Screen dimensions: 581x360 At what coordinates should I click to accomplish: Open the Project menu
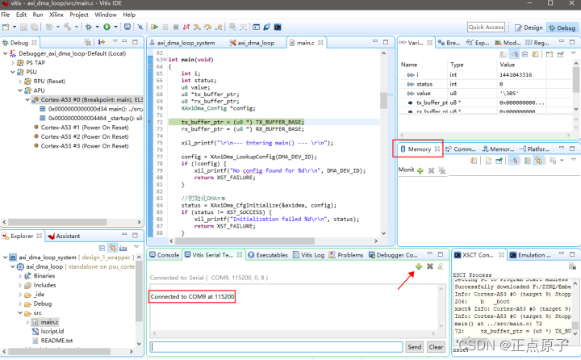click(79, 15)
